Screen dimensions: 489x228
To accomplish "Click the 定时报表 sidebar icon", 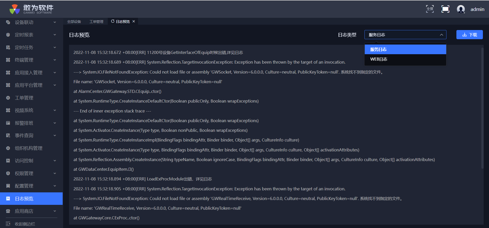I will [x=8, y=35].
